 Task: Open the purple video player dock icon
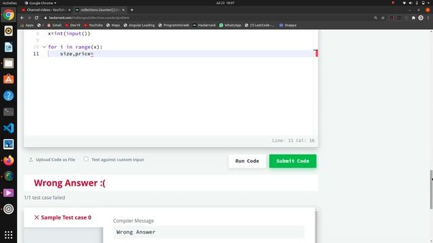click(8, 193)
